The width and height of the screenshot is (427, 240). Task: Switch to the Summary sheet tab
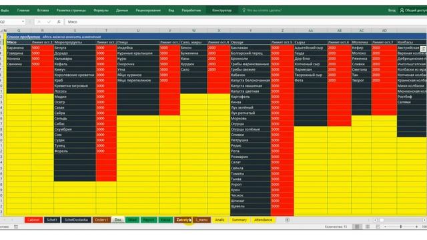pyautogui.click(x=240, y=220)
